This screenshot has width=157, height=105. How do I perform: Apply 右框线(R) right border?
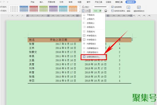(91, 27)
